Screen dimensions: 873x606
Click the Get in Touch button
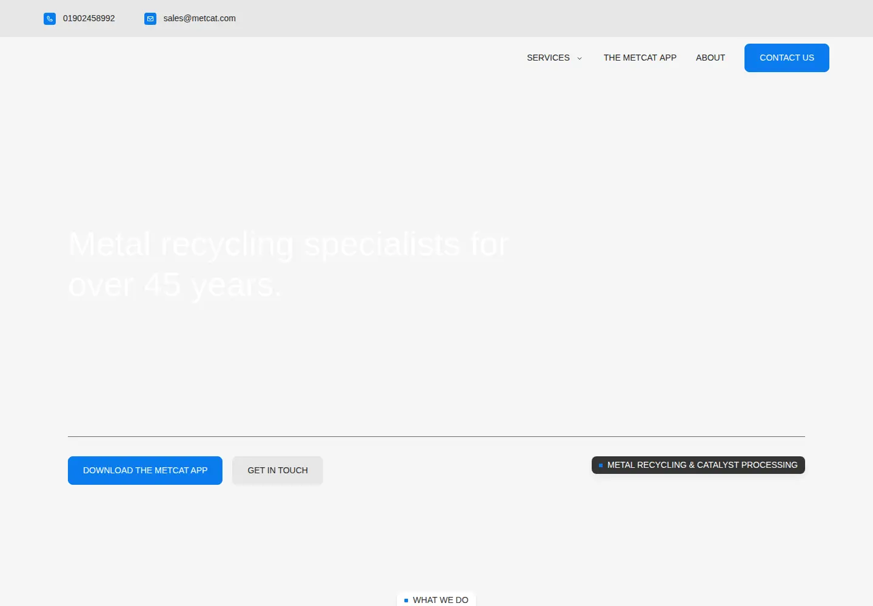point(278,470)
